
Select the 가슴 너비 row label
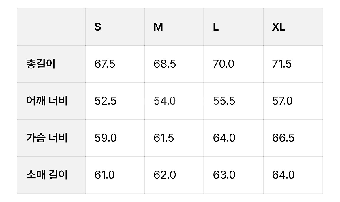pyautogui.click(x=46, y=138)
